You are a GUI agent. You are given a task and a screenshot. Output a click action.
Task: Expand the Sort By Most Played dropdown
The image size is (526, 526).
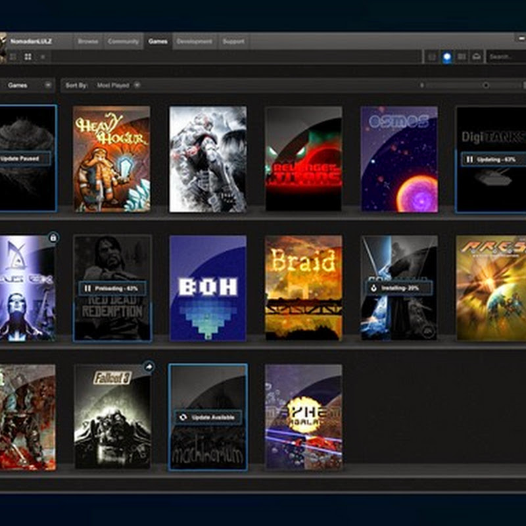pyautogui.click(x=137, y=85)
